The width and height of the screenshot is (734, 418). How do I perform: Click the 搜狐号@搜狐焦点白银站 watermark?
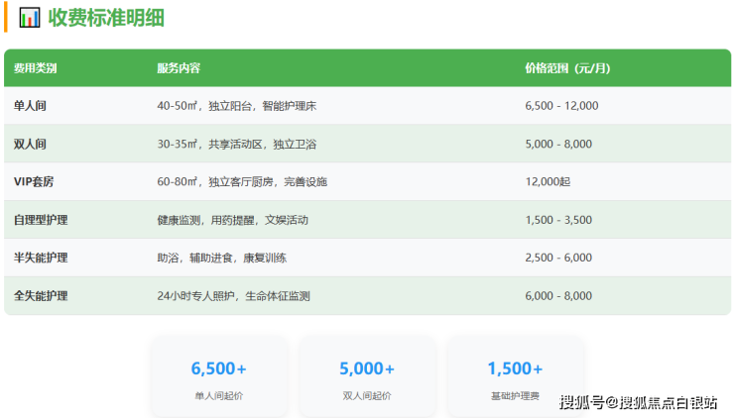coord(638,401)
